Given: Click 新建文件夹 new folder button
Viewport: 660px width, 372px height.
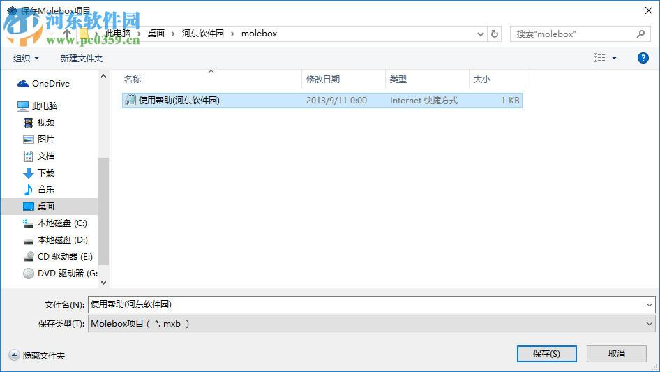Looking at the screenshot, I should pyautogui.click(x=81, y=58).
